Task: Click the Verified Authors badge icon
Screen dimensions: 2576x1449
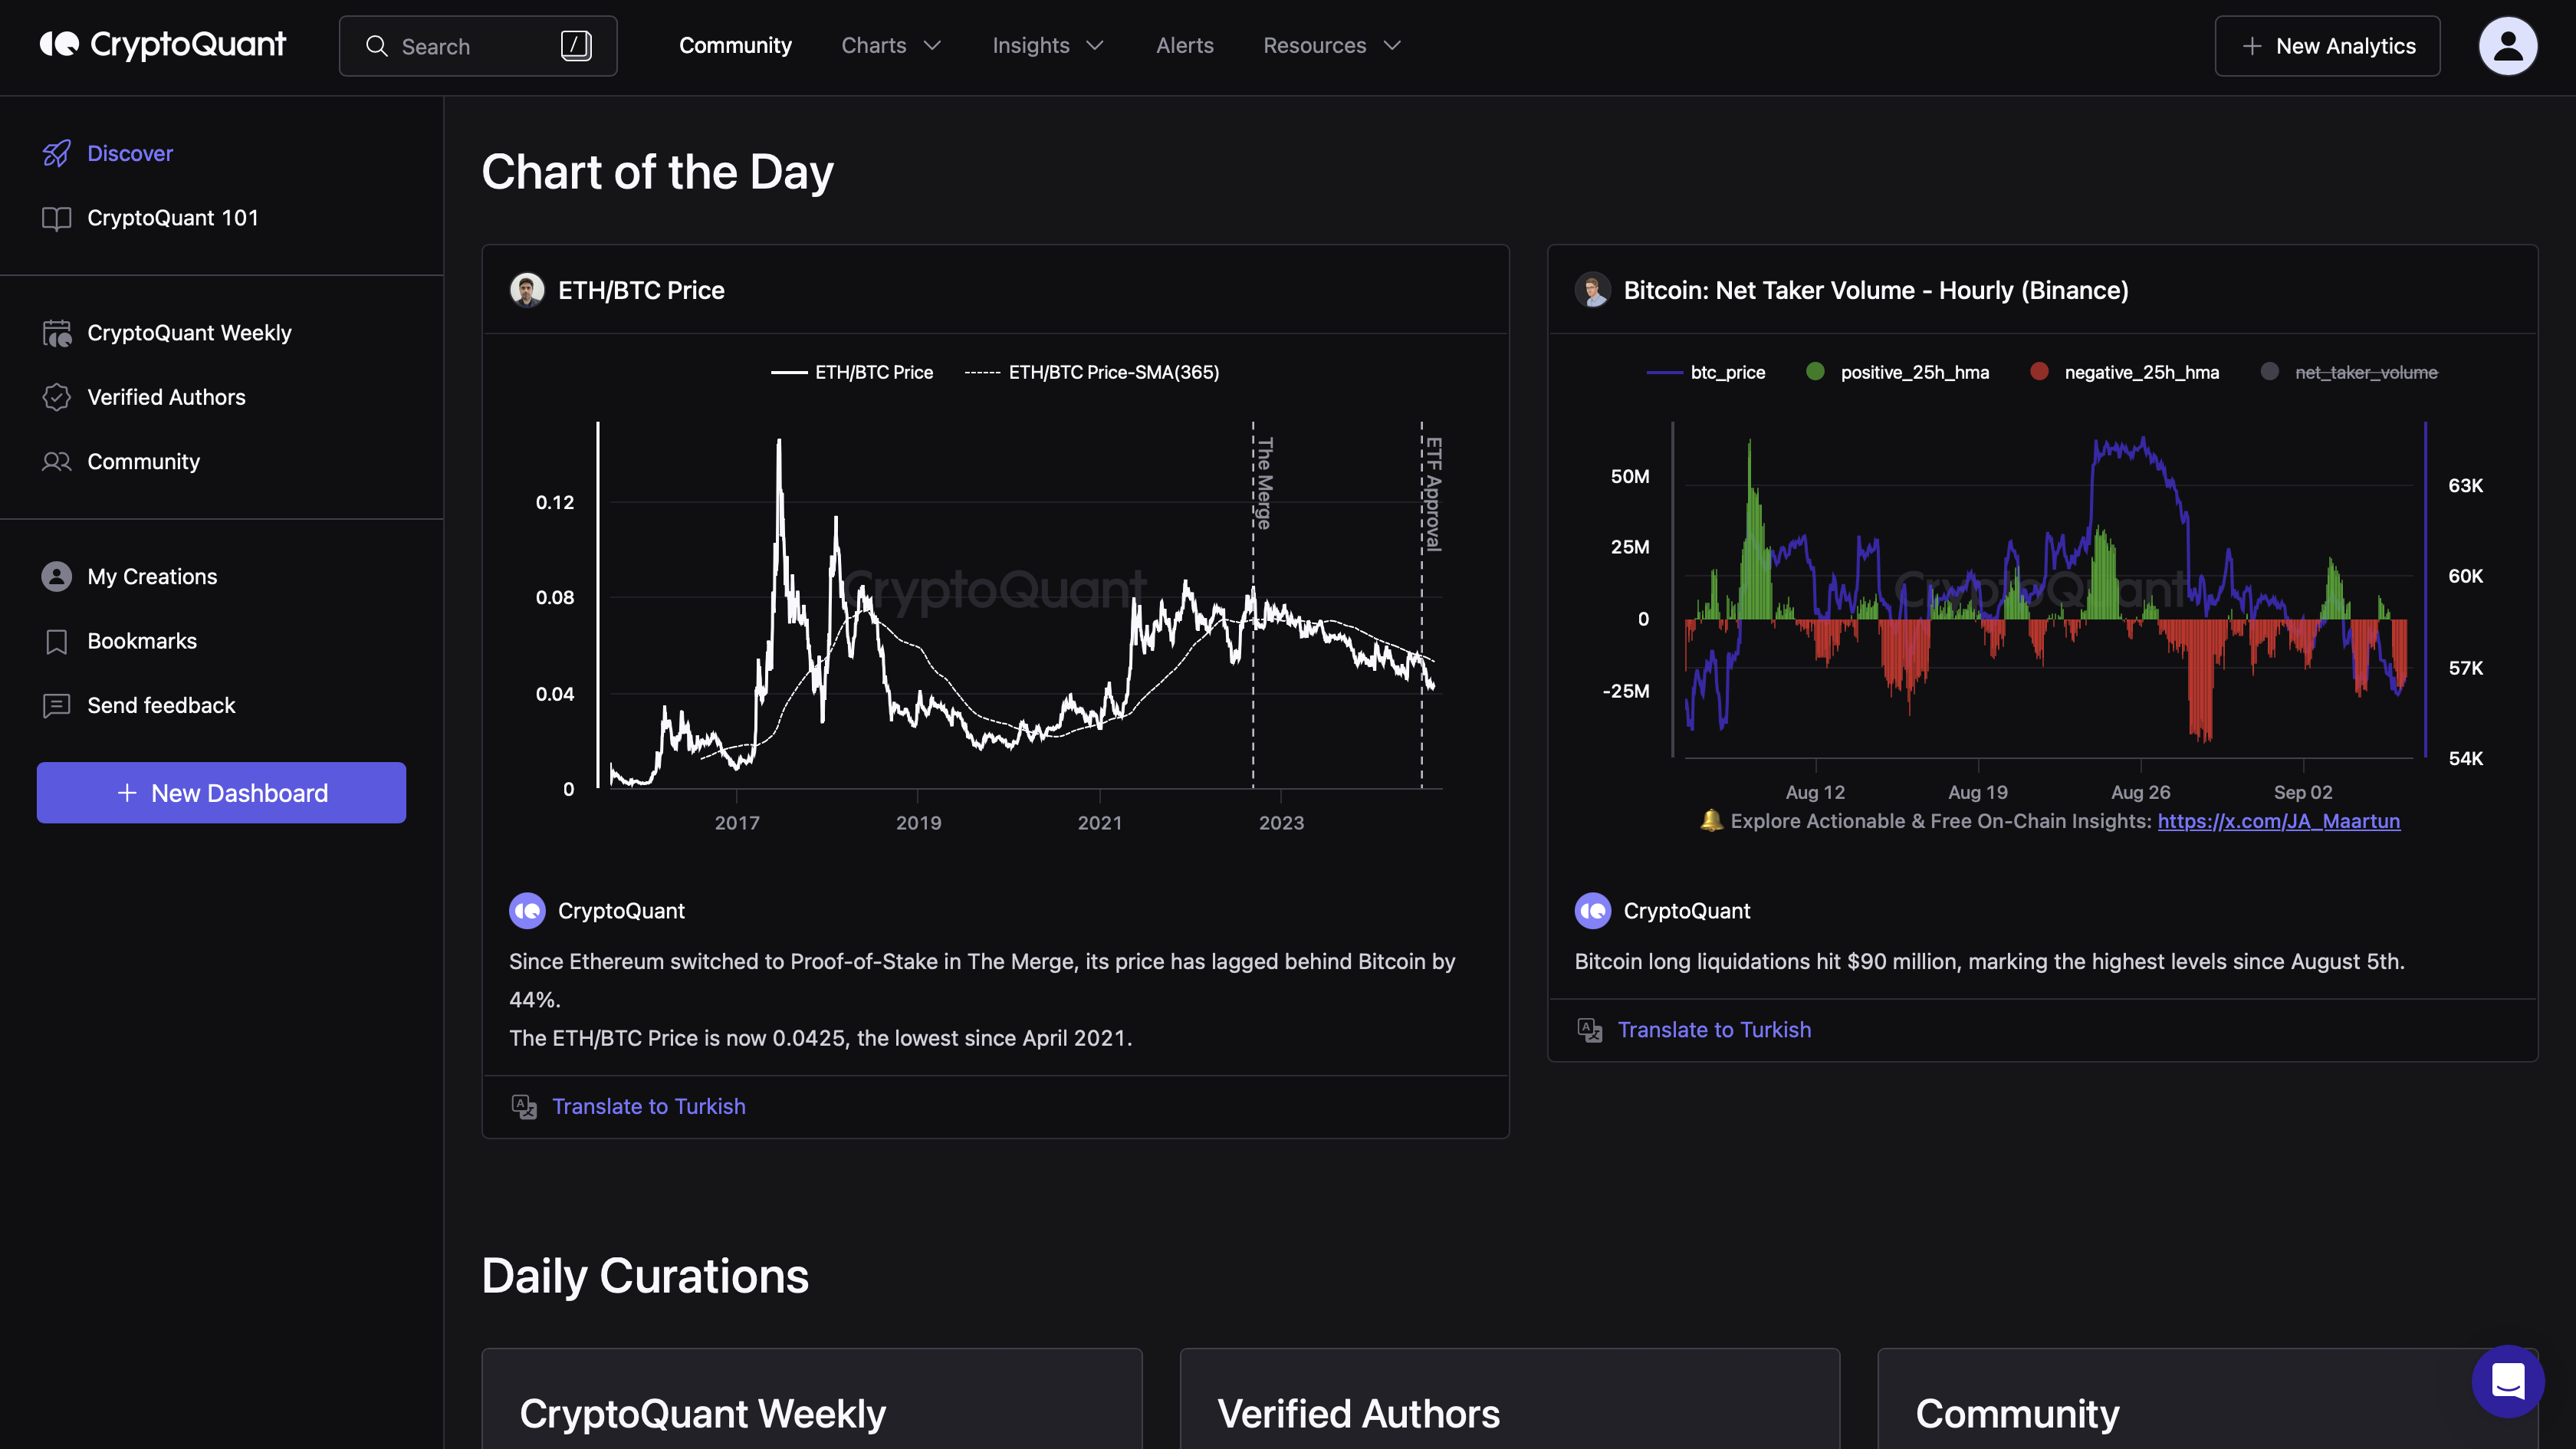Action: point(56,397)
